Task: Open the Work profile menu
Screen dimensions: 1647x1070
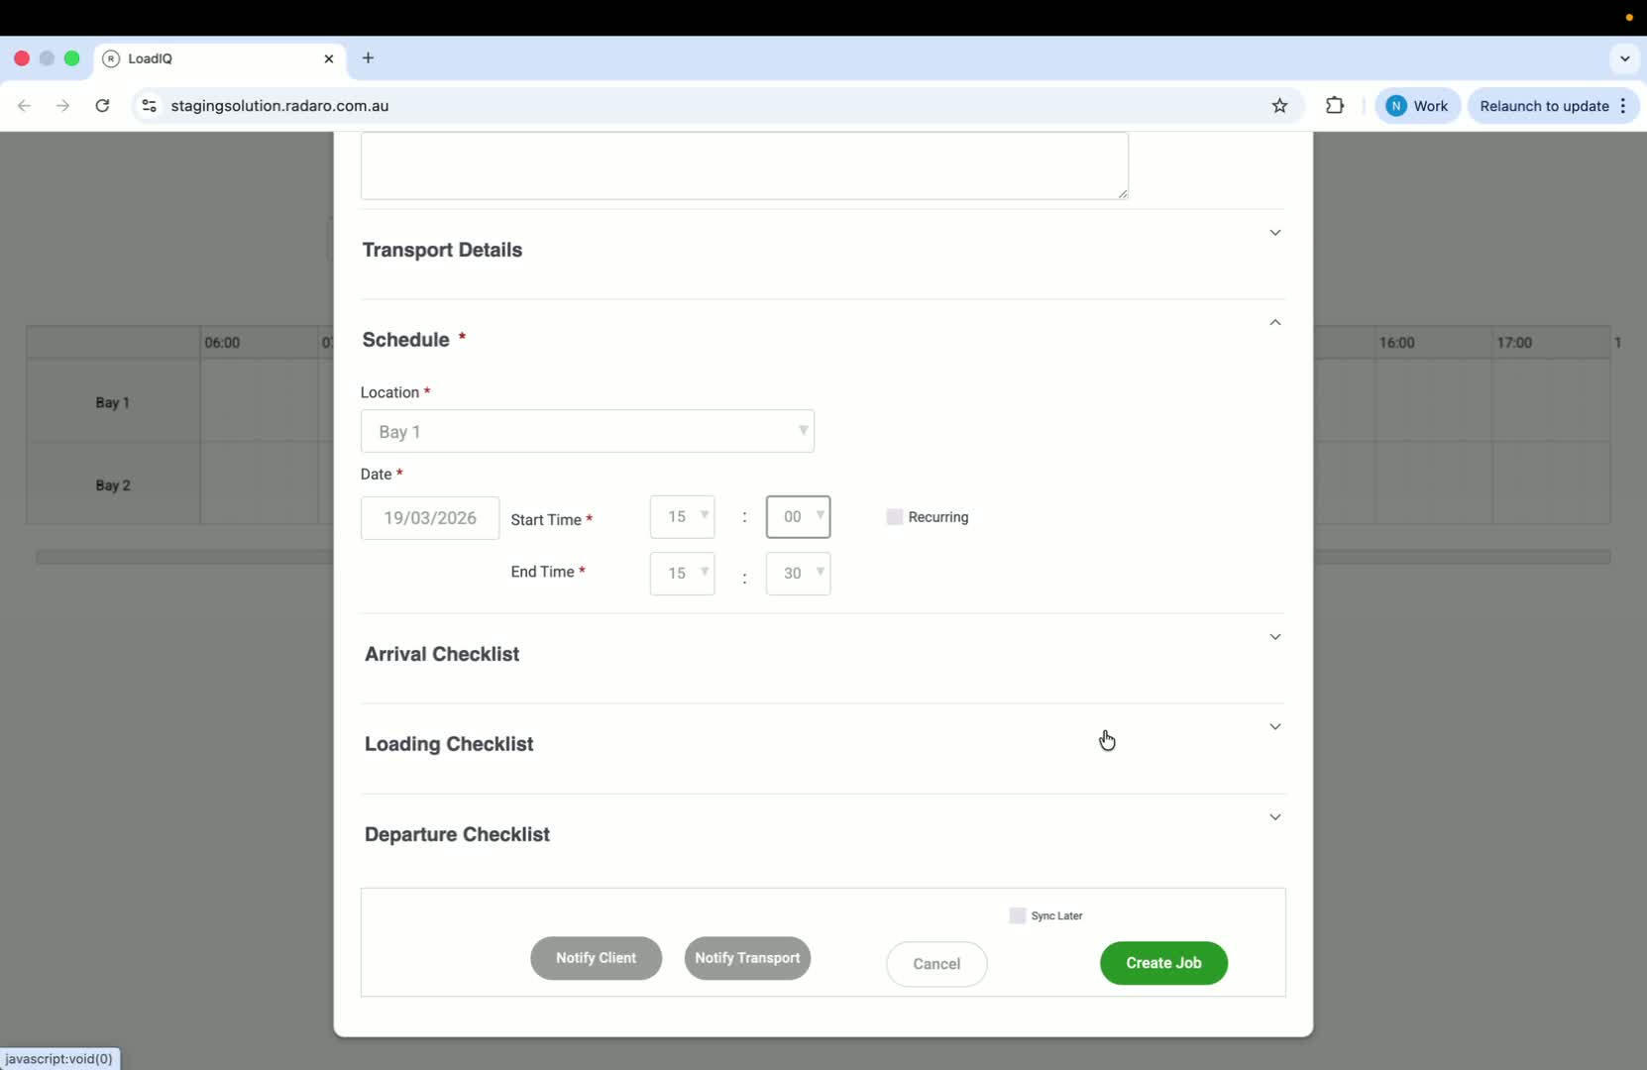Action: tap(1417, 105)
